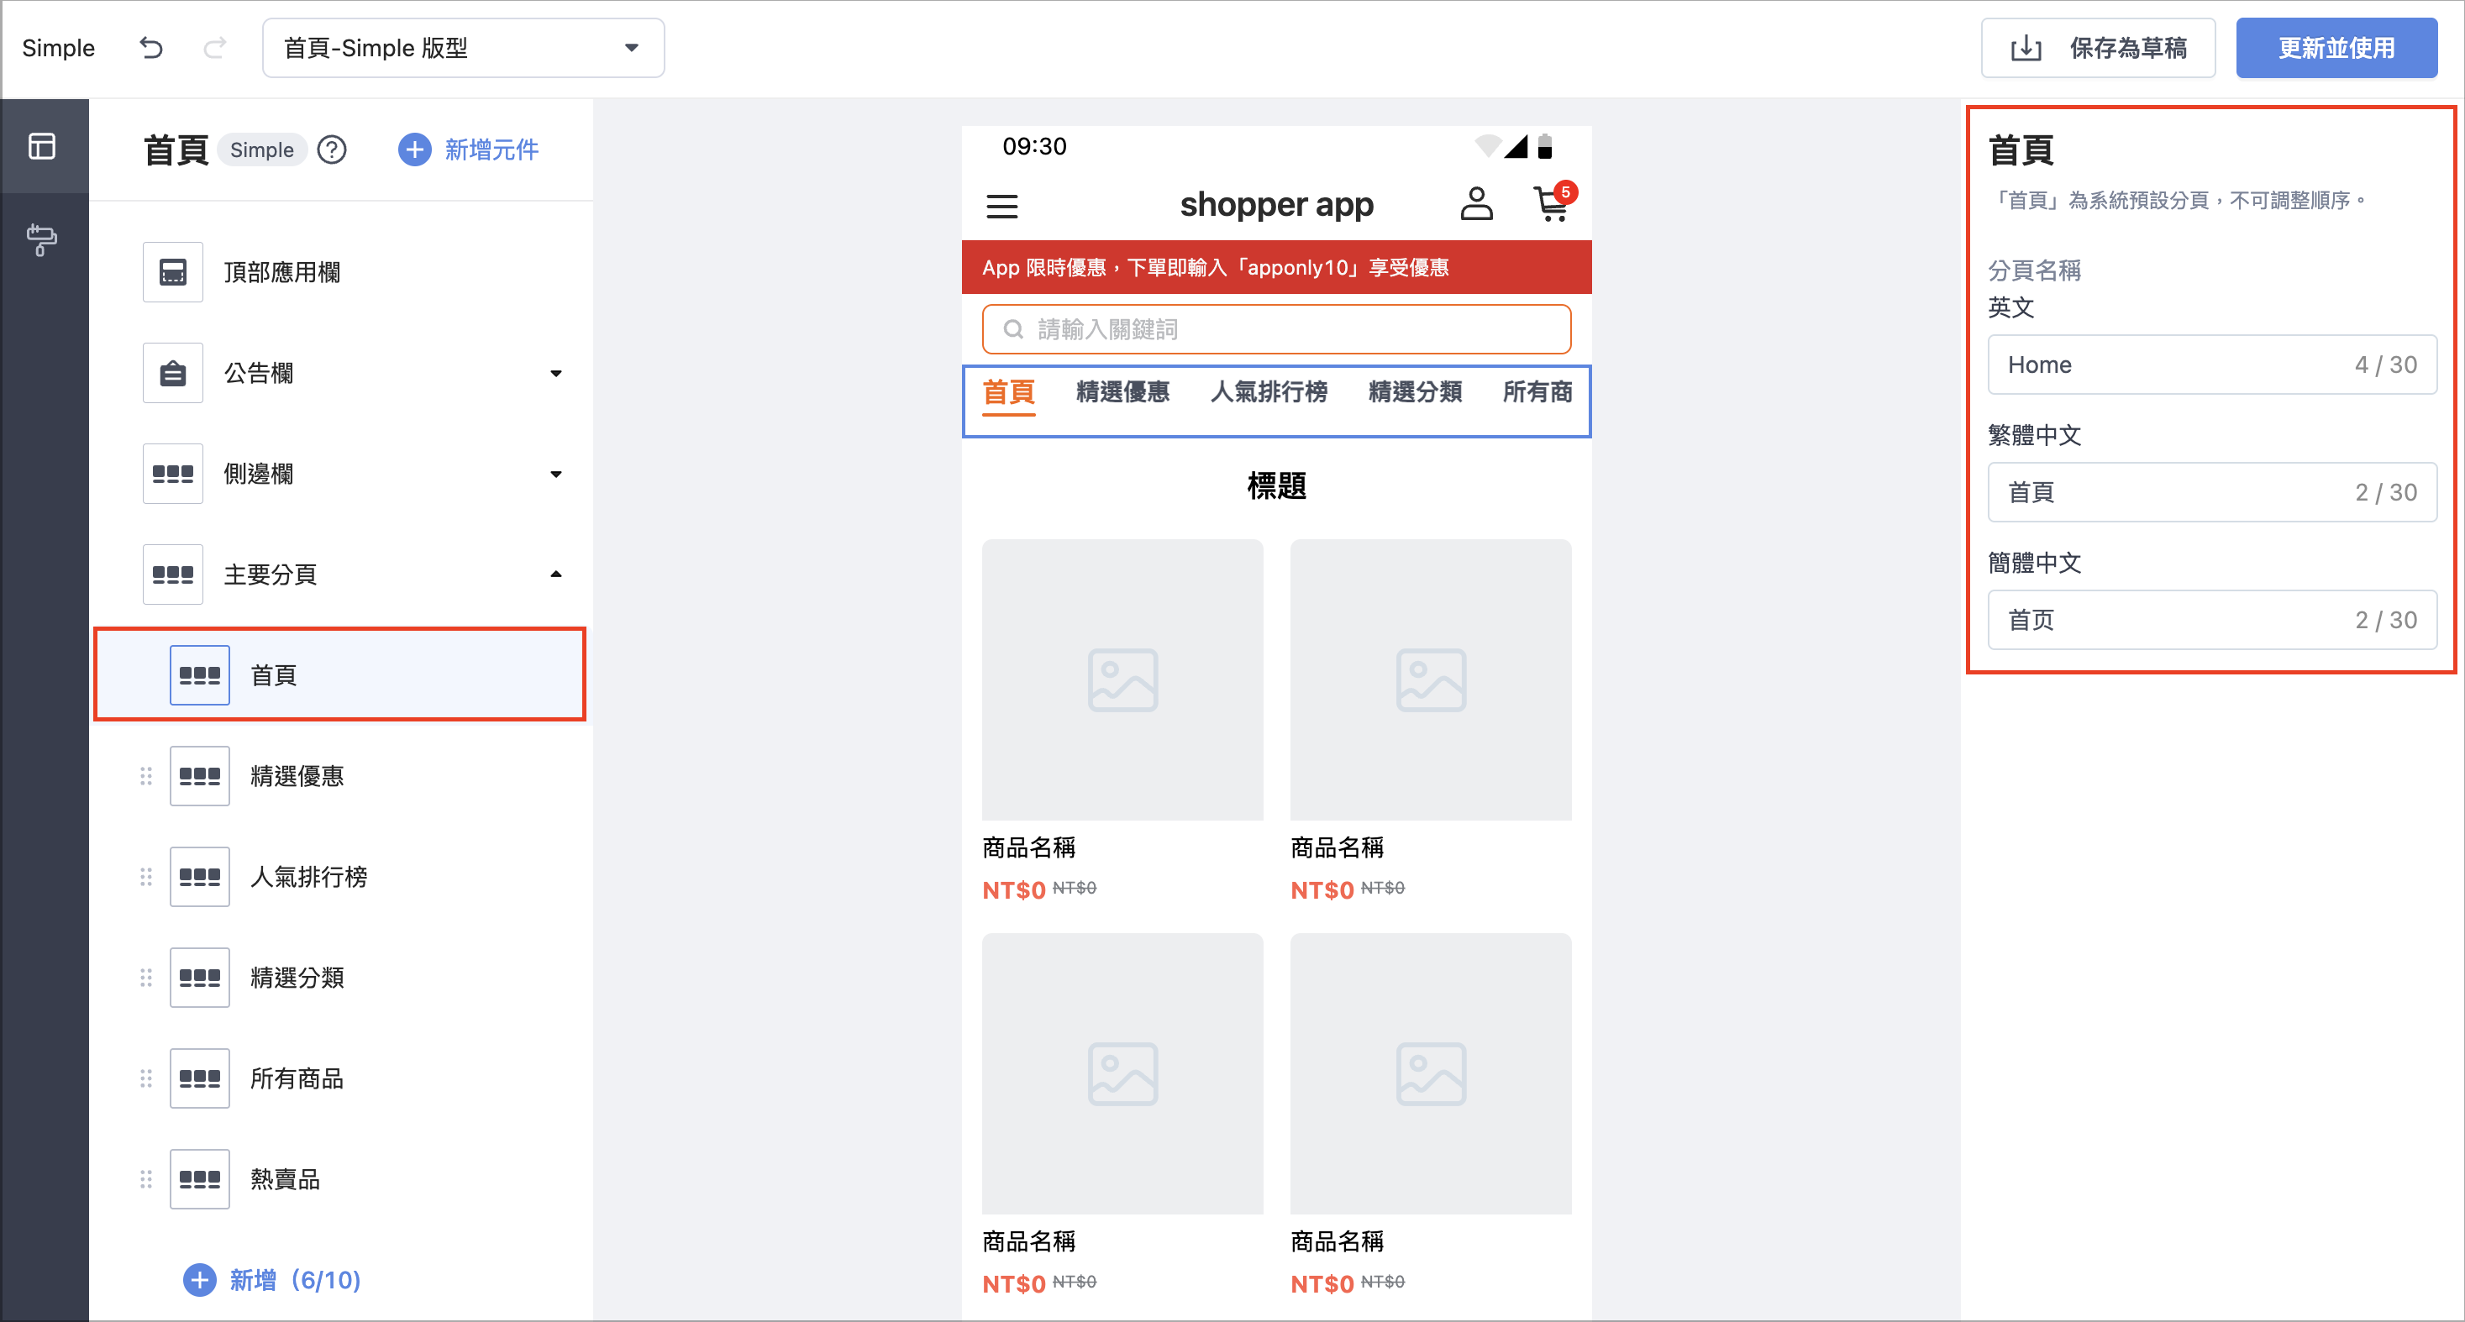This screenshot has height=1322, width=2465.
Task: Click the 新增 (6/10) link
Action: tap(295, 1280)
